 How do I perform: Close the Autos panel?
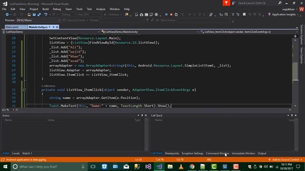(146, 115)
